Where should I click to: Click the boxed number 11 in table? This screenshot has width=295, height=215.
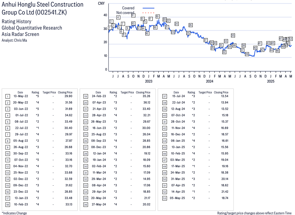7,160
